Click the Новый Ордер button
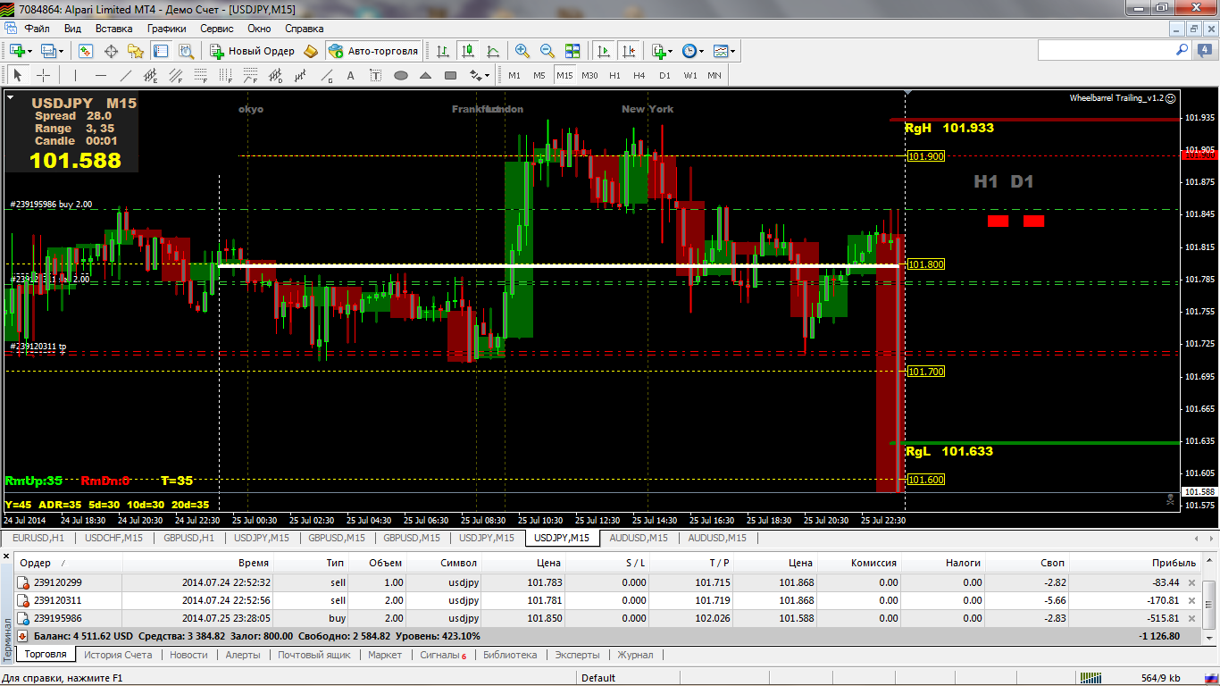 coord(252,51)
